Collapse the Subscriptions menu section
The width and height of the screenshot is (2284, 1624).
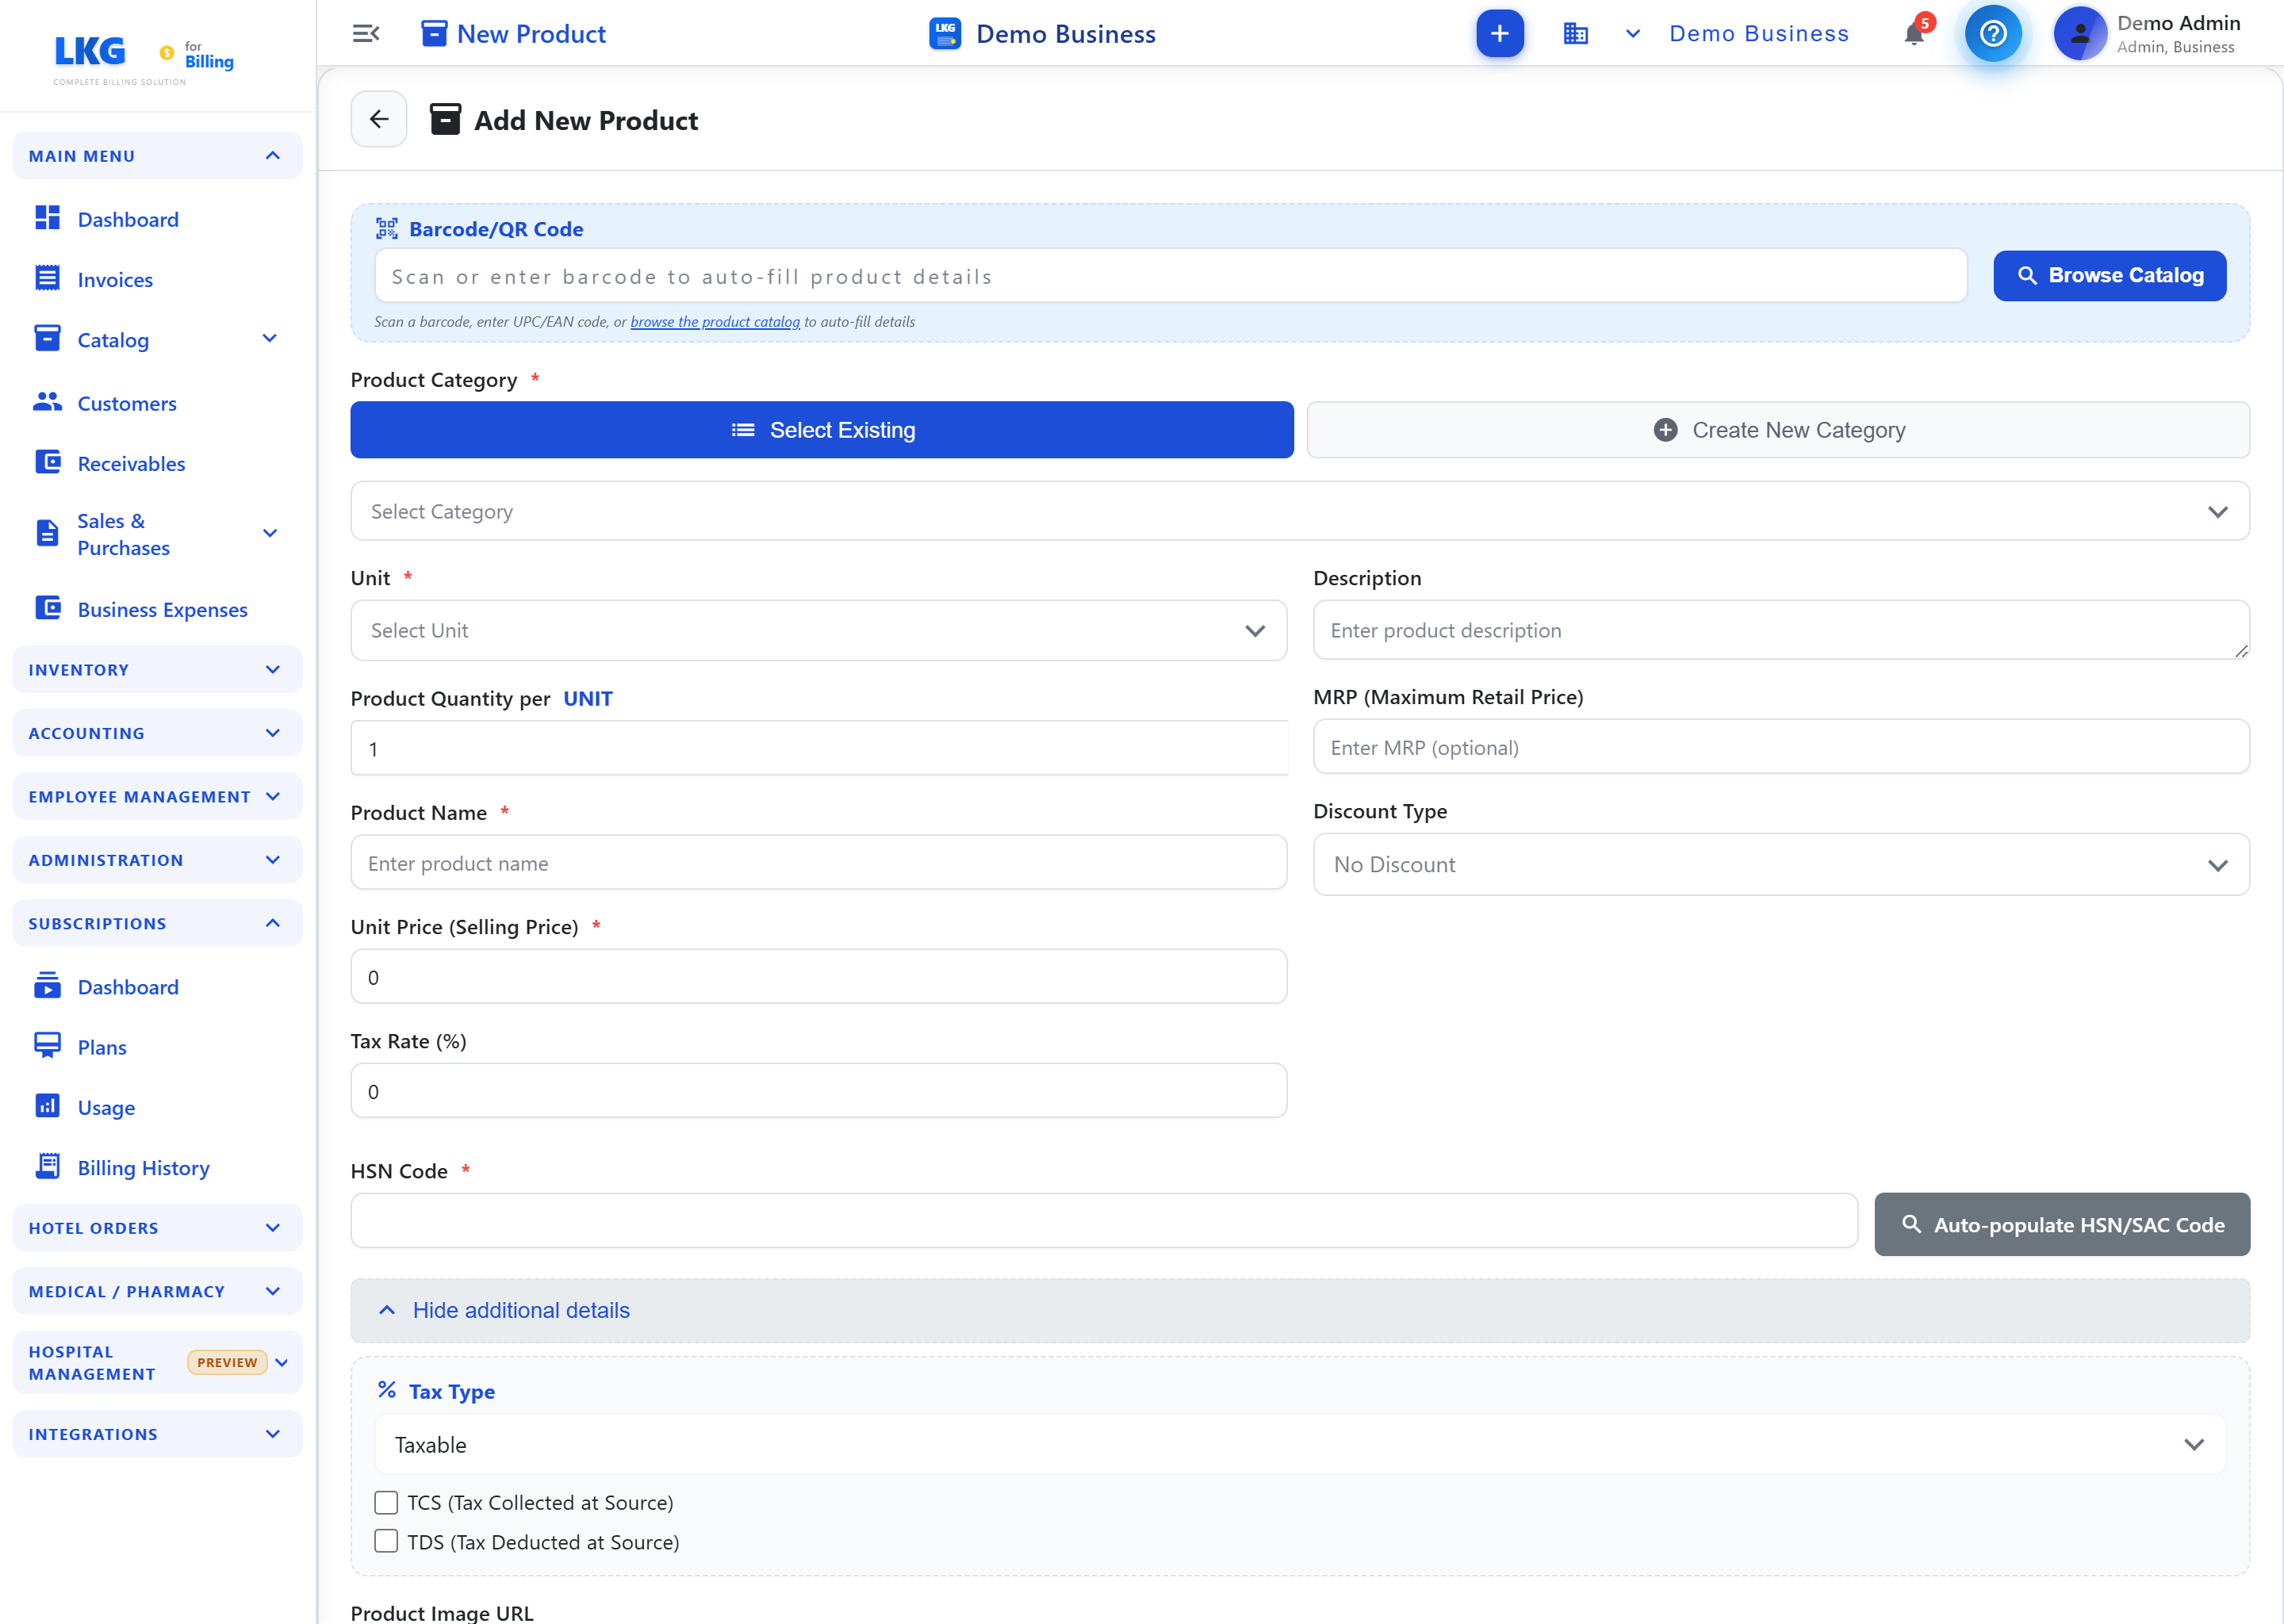pyautogui.click(x=157, y=923)
